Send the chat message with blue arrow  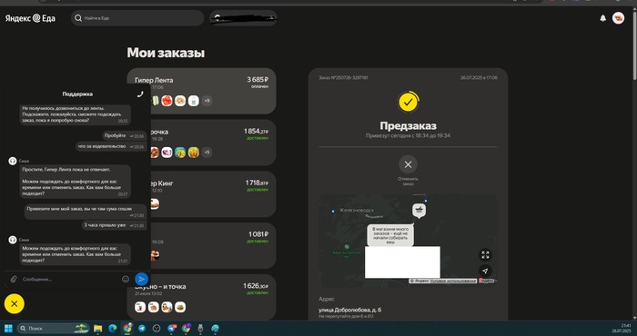(x=141, y=279)
